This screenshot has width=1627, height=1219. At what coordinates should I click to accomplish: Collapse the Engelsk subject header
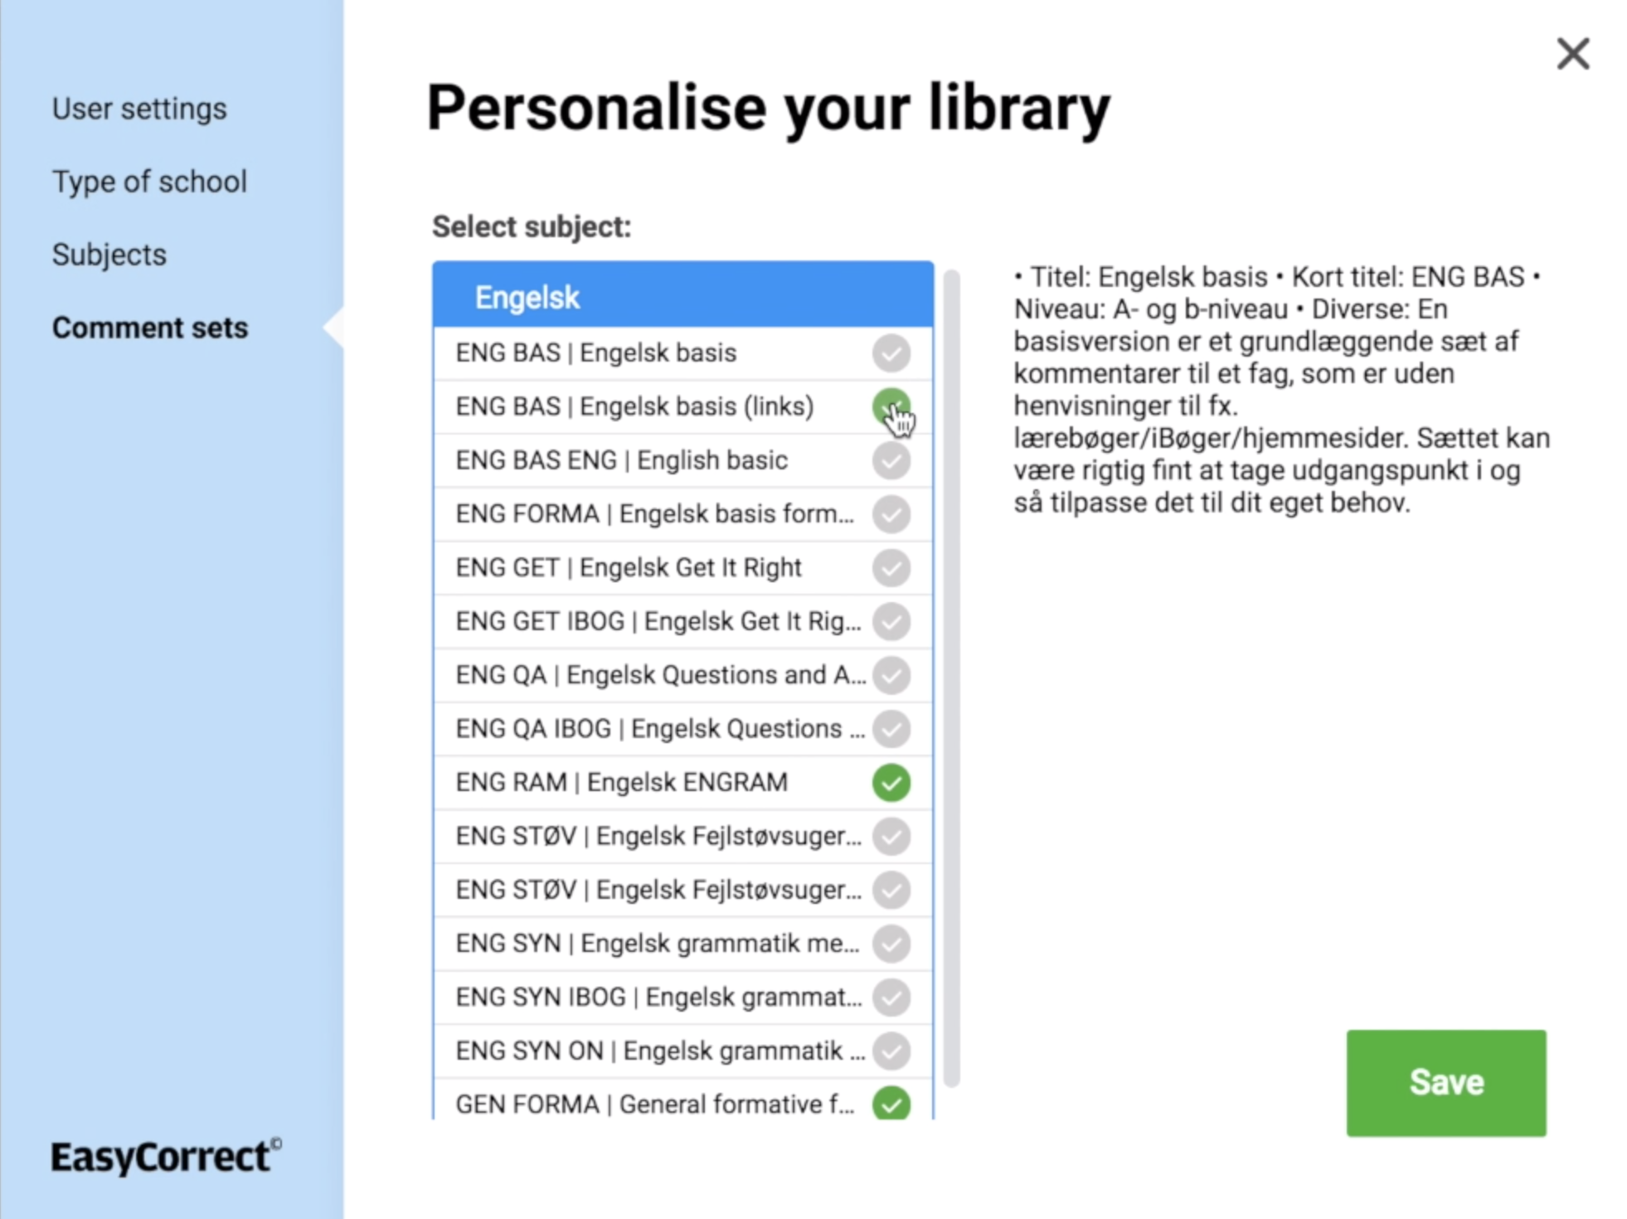click(x=682, y=296)
